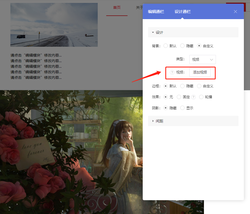Set 效果 to 轮播
250x214 pixels.
[201, 97]
